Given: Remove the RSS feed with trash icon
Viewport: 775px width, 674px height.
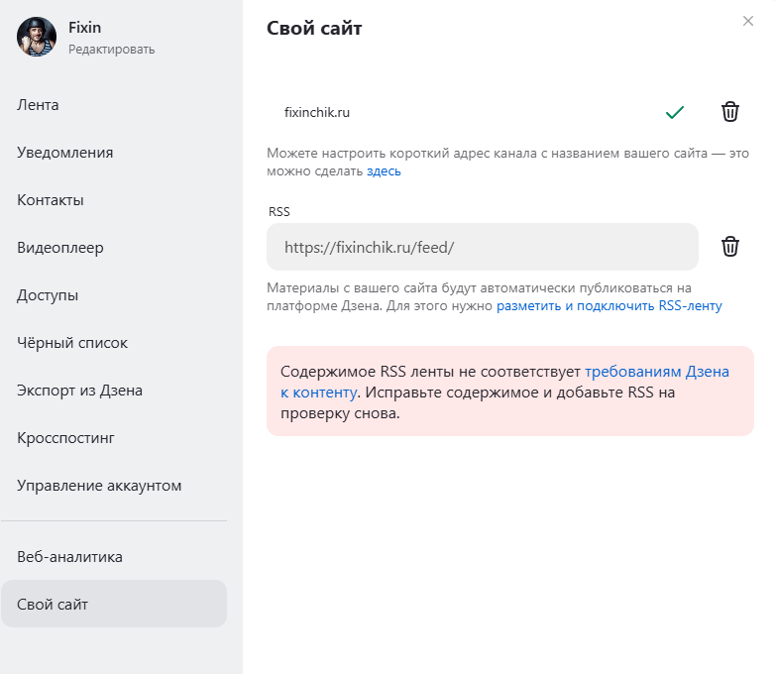Looking at the screenshot, I should [x=729, y=246].
